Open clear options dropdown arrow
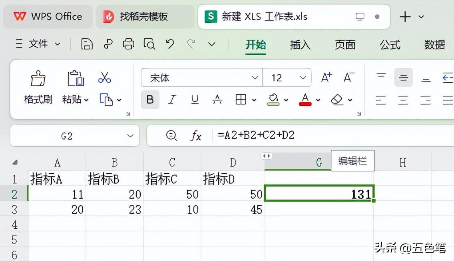454x261 pixels. pos(350,100)
